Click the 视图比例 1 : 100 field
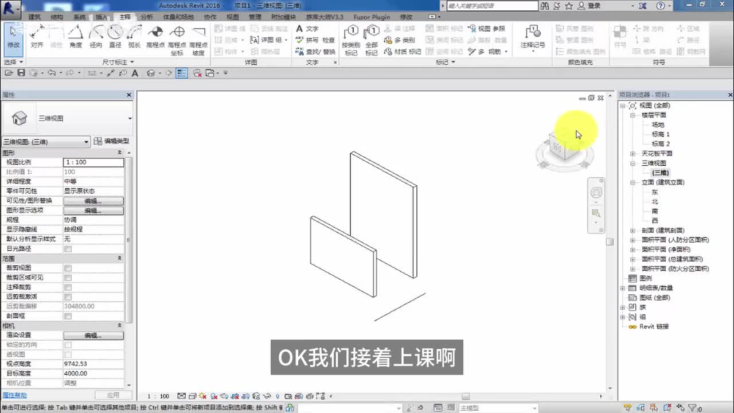This screenshot has width=734, height=413. [x=93, y=162]
